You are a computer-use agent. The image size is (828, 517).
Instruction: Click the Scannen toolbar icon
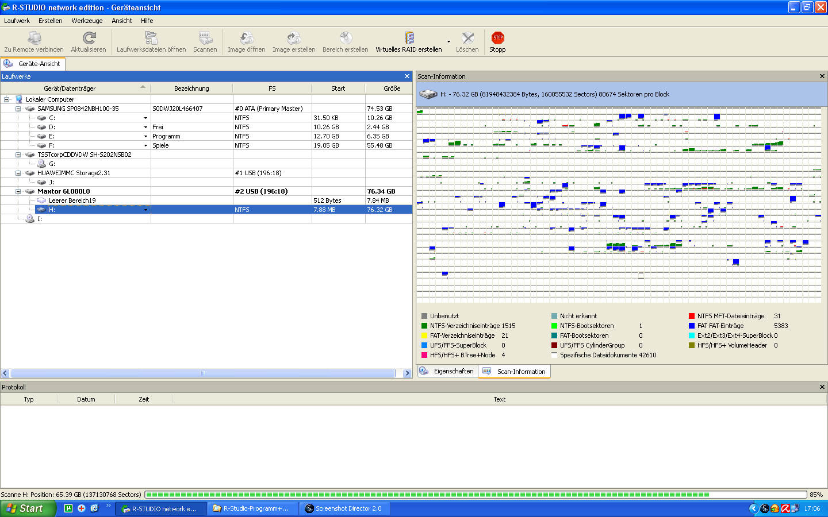click(205, 38)
